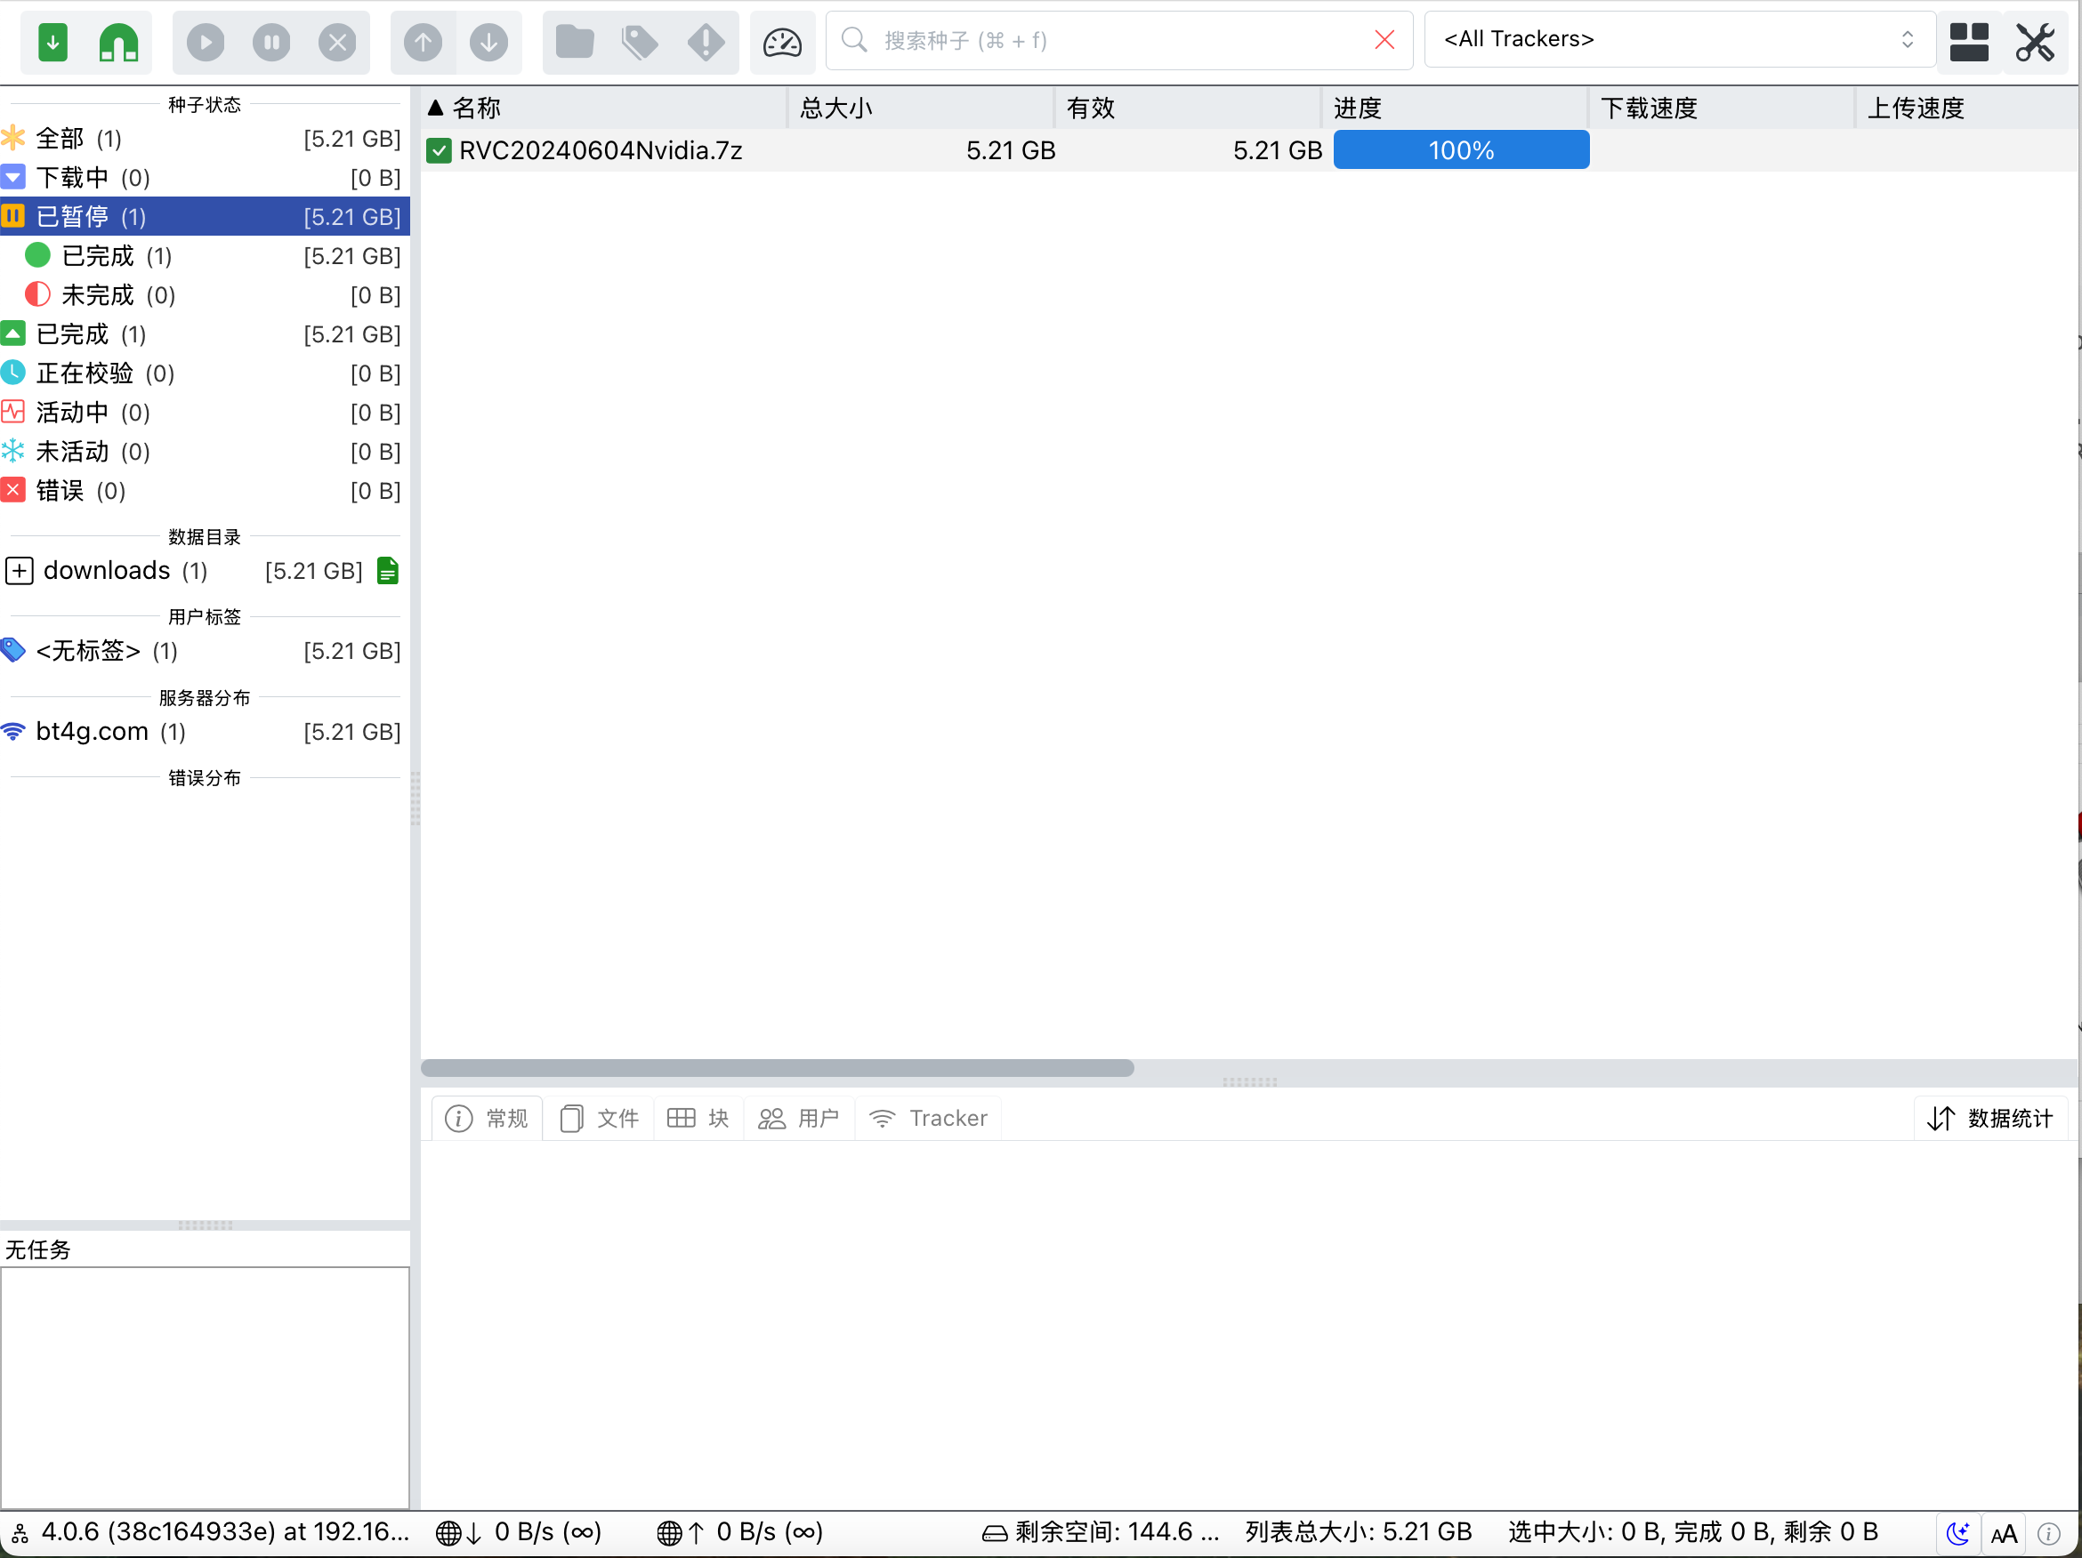
Task: Expand the downloads directory node
Action: (20, 571)
